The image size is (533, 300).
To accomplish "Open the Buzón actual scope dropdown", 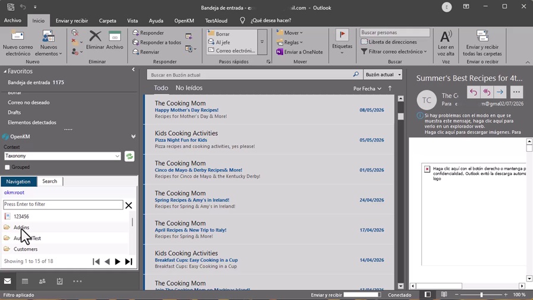I will [x=382, y=74].
